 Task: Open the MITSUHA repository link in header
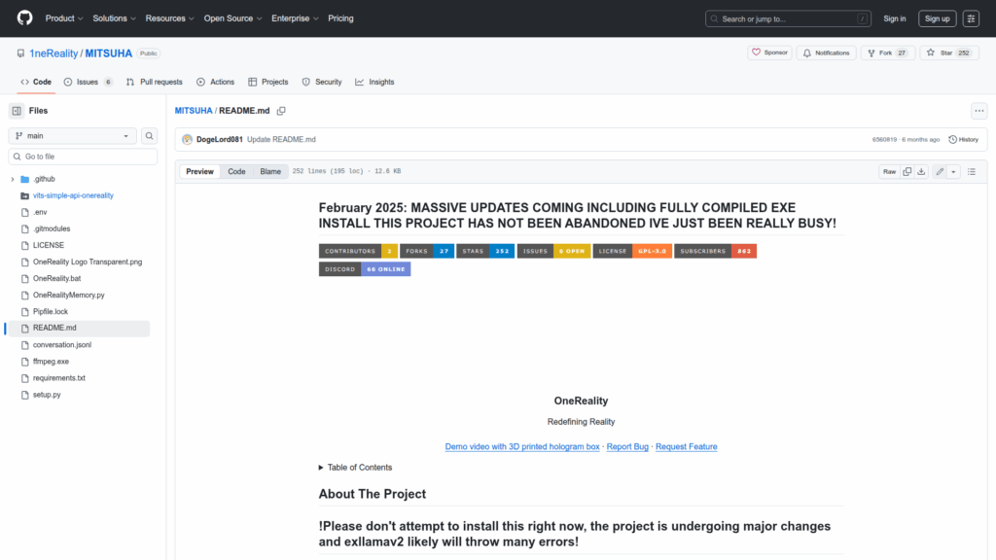pos(109,53)
